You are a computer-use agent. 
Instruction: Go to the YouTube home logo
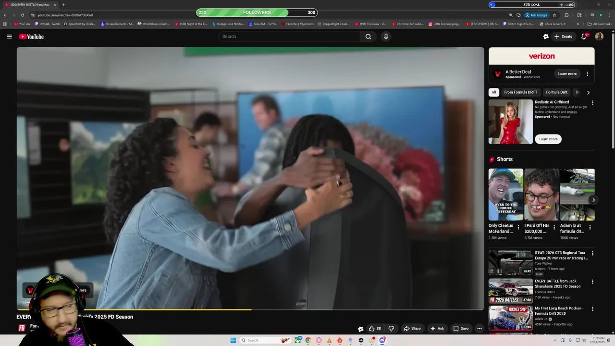tap(31, 37)
